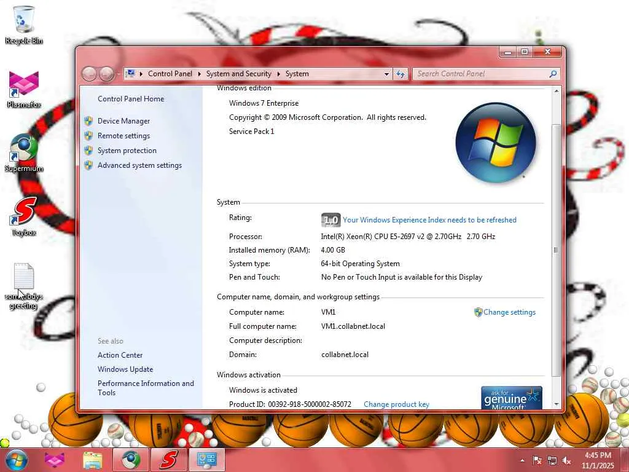
Task: Minimize the System window
Action: point(508,52)
